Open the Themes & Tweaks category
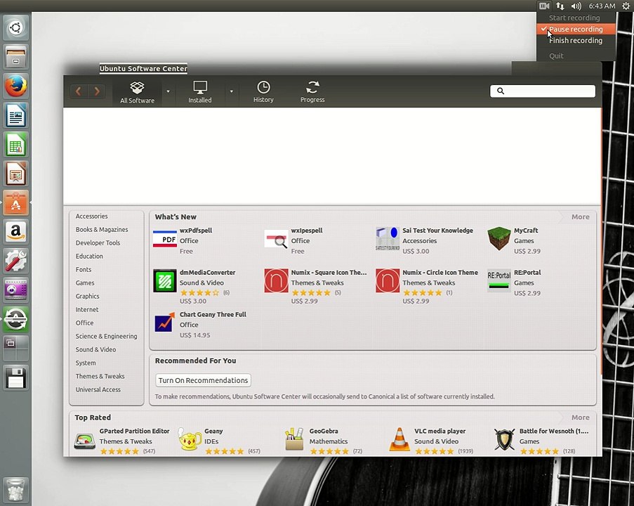This screenshot has height=506, width=634. tap(100, 377)
